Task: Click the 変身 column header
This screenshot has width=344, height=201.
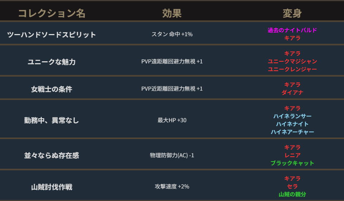Action: 292,14
